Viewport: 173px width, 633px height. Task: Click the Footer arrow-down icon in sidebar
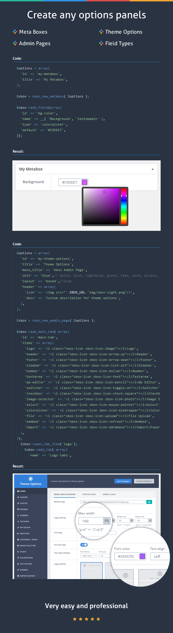click(18, 503)
